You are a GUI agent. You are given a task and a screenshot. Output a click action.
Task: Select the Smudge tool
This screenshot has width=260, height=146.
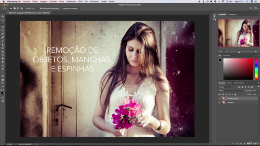(2, 58)
